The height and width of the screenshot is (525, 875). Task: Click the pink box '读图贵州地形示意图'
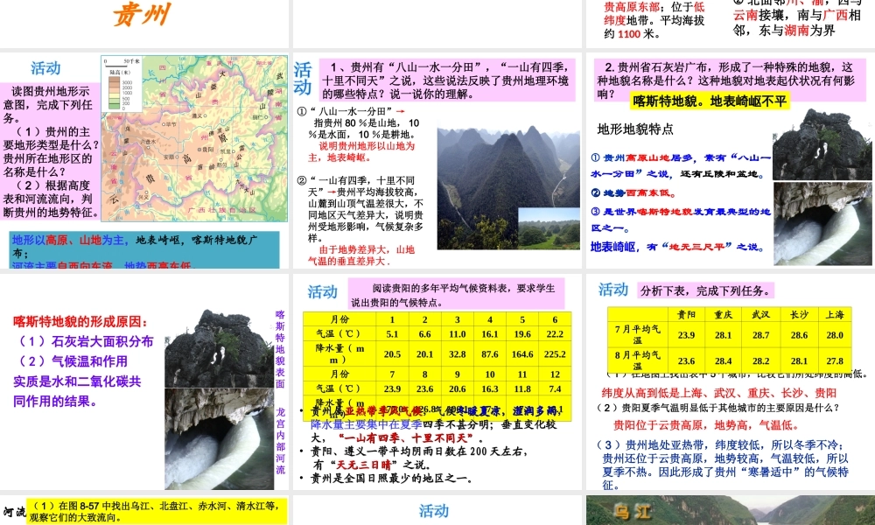coord(50,151)
